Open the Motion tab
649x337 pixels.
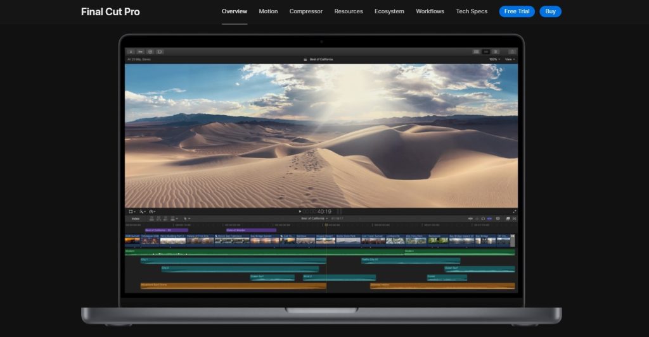[268, 11]
